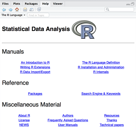The width and height of the screenshot is (136, 131).
Task: Print the help topic
Action: 25,10
